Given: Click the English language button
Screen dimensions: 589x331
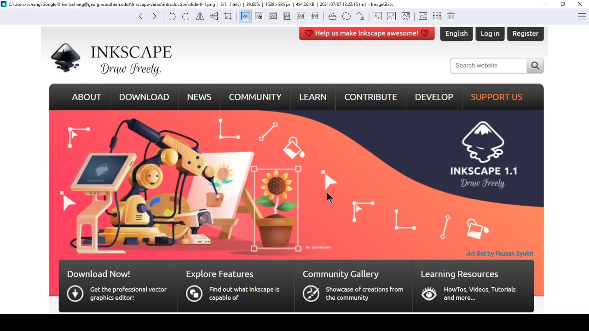Looking at the screenshot, I should (x=456, y=34).
